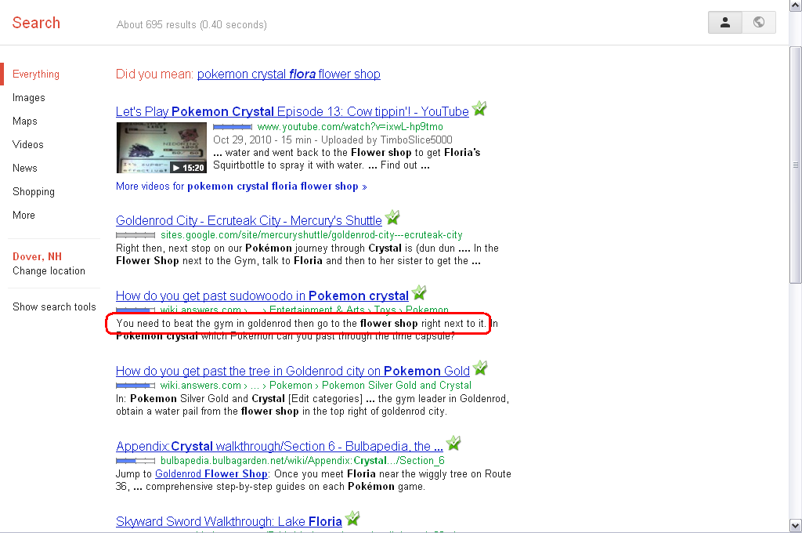Switch to News results
The image size is (802, 533).
coord(24,169)
